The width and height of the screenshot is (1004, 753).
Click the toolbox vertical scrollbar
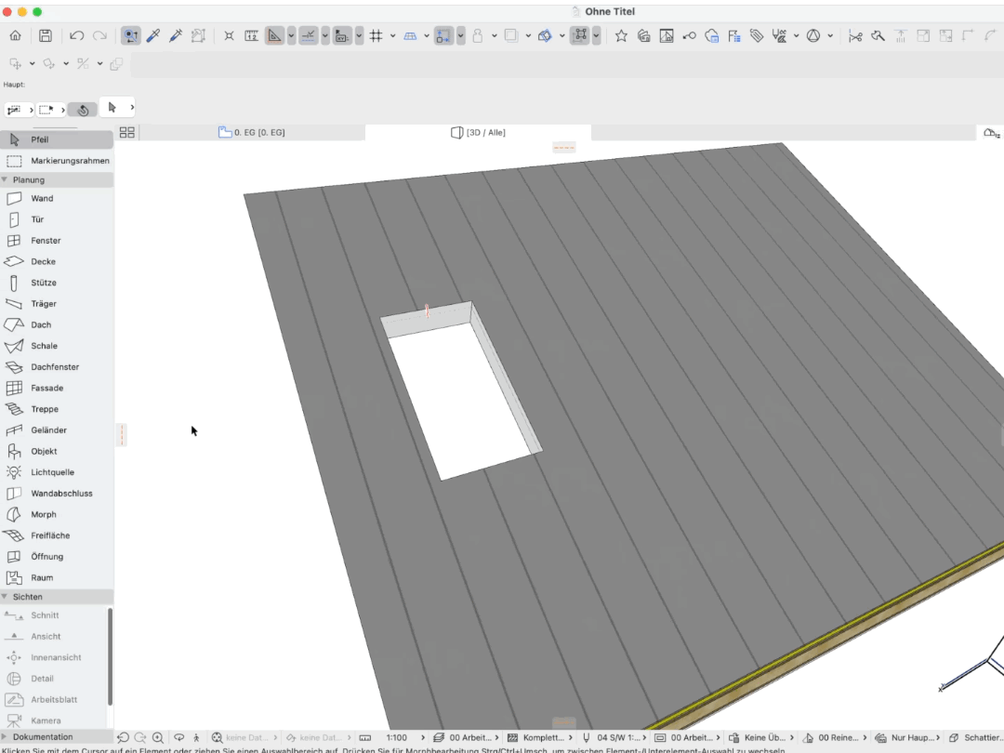(x=110, y=656)
